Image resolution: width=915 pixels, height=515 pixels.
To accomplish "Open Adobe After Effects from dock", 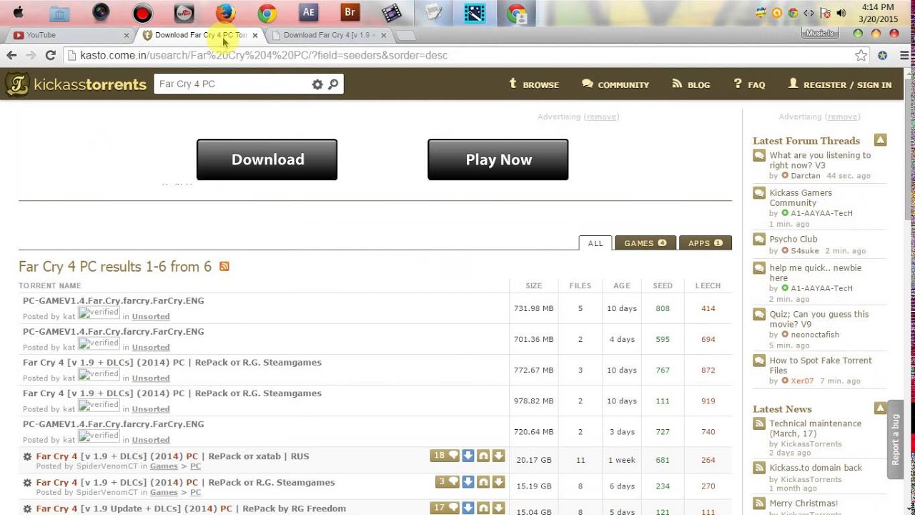I will [309, 12].
